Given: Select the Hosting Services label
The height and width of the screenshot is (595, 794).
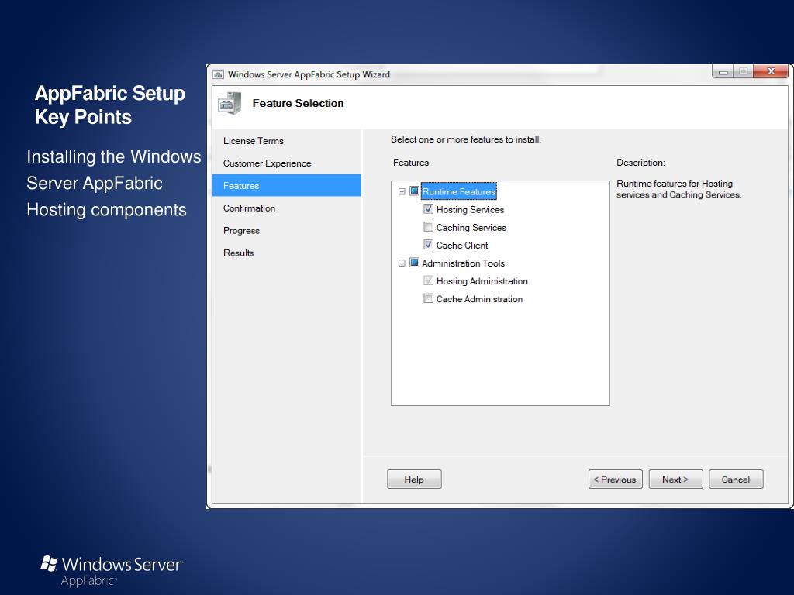Looking at the screenshot, I should 470,209.
